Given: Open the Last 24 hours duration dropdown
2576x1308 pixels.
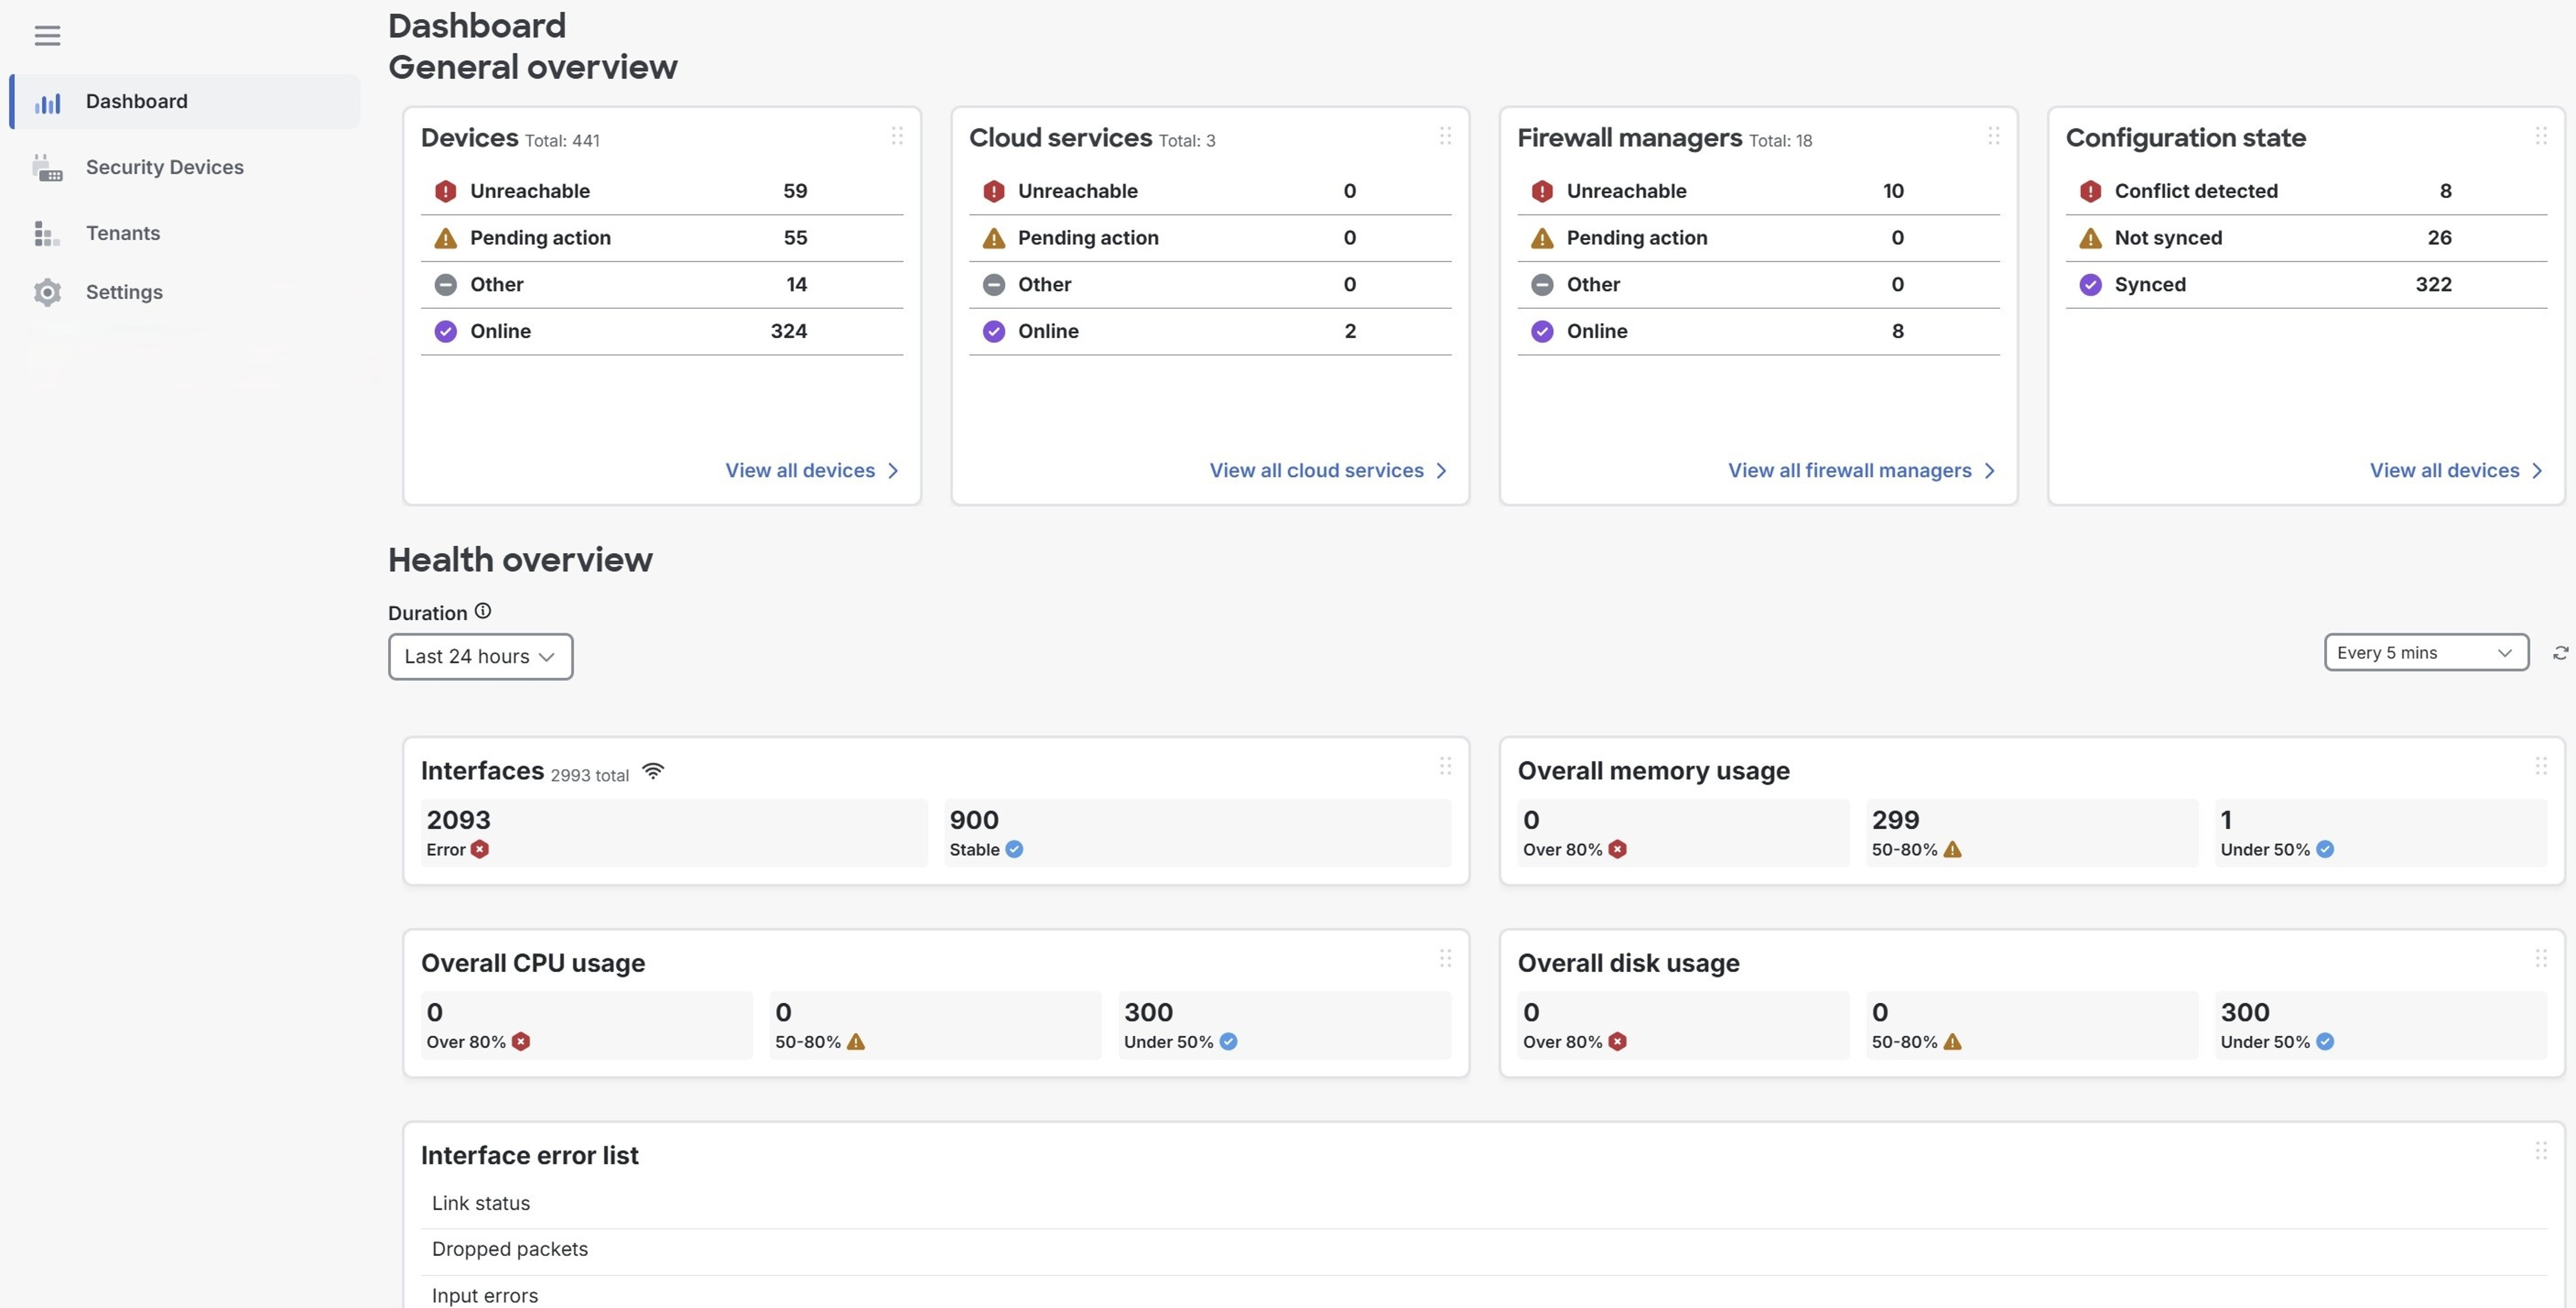Looking at the screenshot, I should coord(480,655).
